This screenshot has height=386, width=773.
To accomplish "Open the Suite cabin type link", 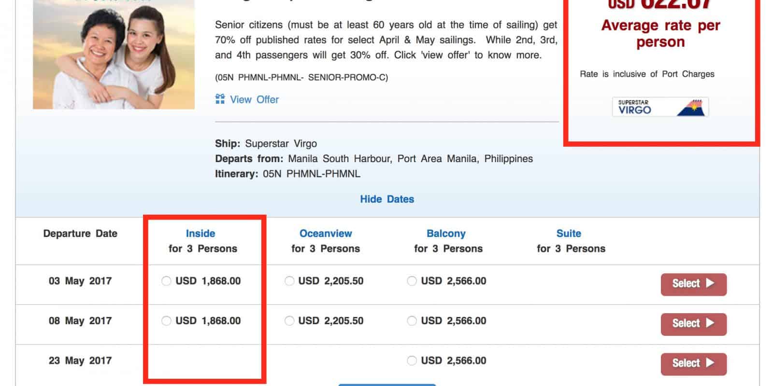I will point(569,234).
